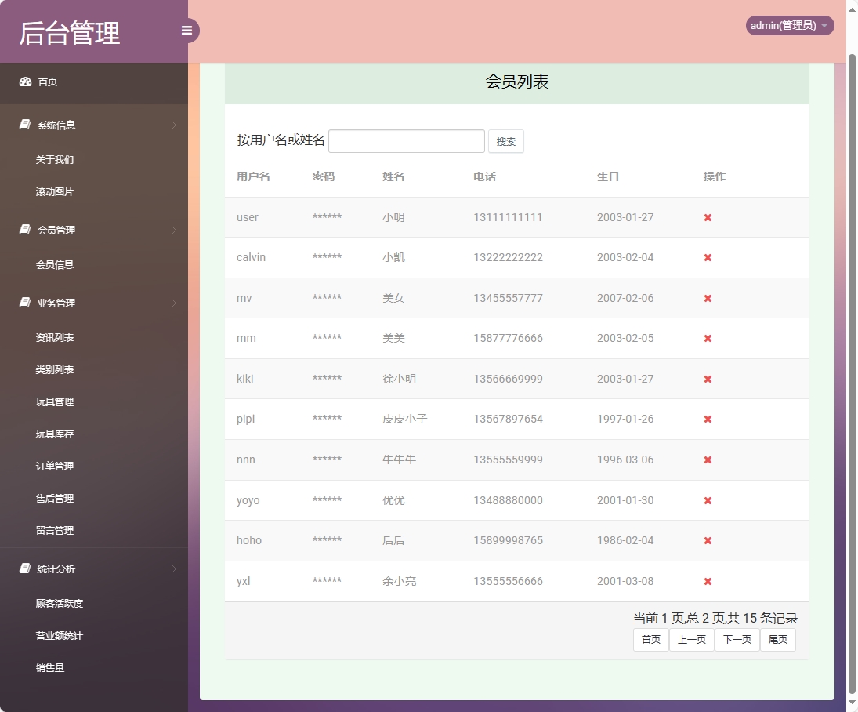Click the hamburger menu icon beside 后台管理

186,30
